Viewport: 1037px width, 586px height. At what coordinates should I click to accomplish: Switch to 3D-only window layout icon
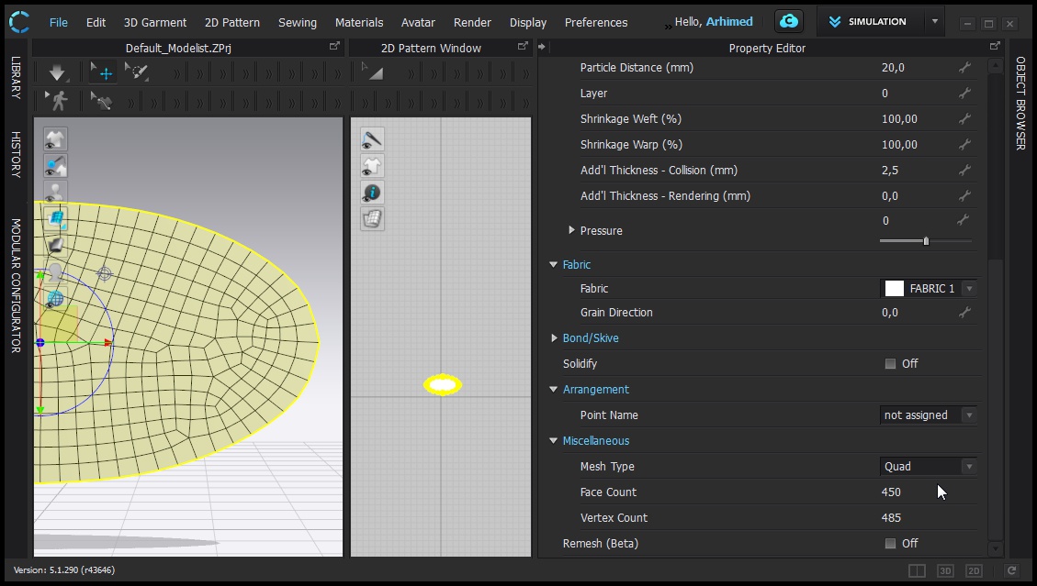click(x=945, y=570)
